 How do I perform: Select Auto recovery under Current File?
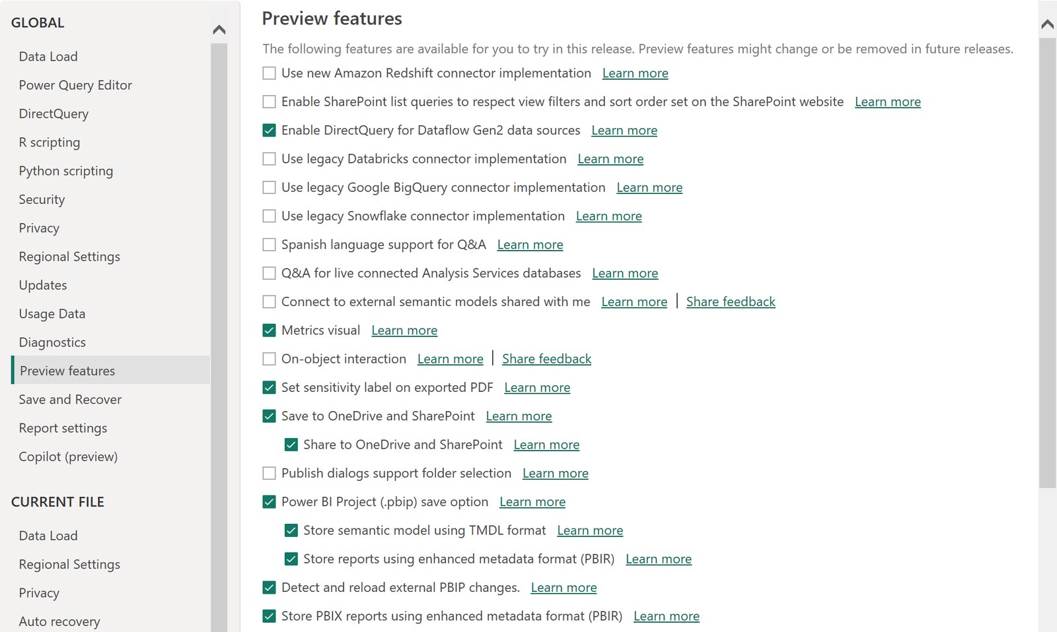pyautogui.click(x=59, y=621)
